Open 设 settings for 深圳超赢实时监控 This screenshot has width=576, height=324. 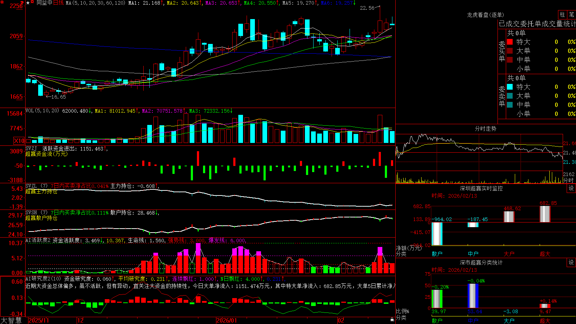tap(571, 188)
